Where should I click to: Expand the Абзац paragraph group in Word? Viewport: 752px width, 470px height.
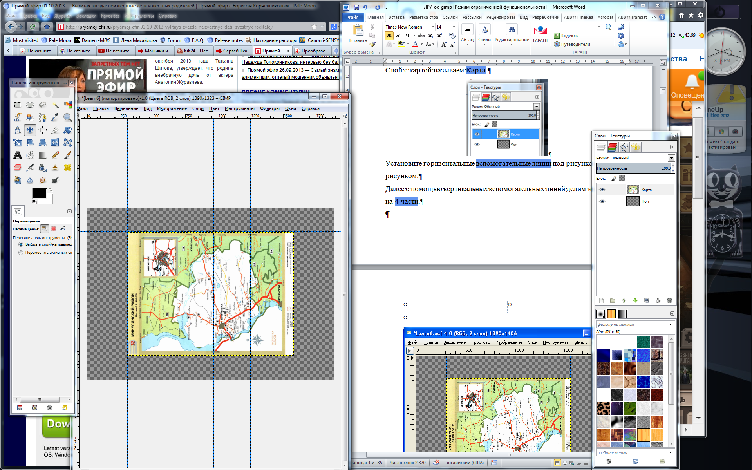click(x=467, y=35)
